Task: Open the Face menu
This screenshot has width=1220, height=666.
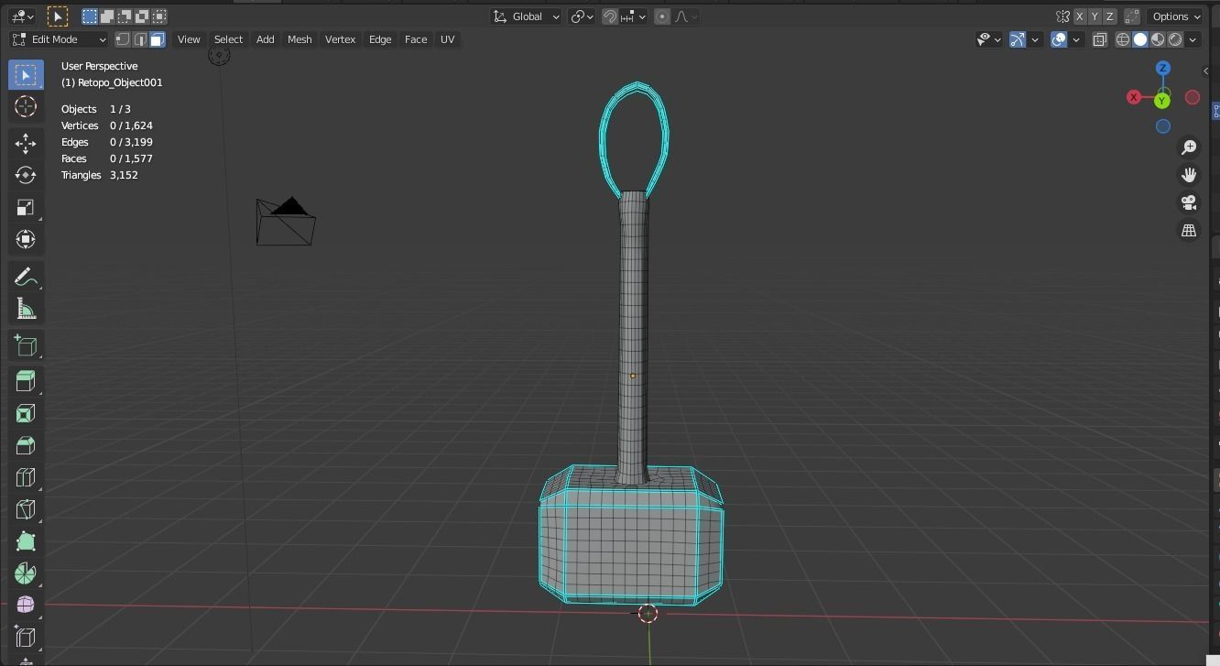Action: coord(416,39)
